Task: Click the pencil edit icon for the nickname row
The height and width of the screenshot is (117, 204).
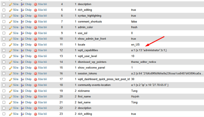Action: pyautogui.click(x=10, y=91)
